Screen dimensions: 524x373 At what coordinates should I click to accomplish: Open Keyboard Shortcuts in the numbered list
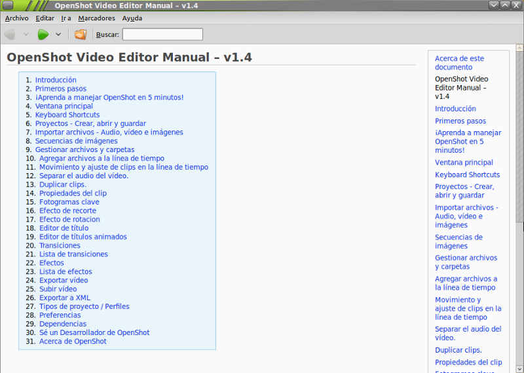pyautogui.click(x=67, y=115)
